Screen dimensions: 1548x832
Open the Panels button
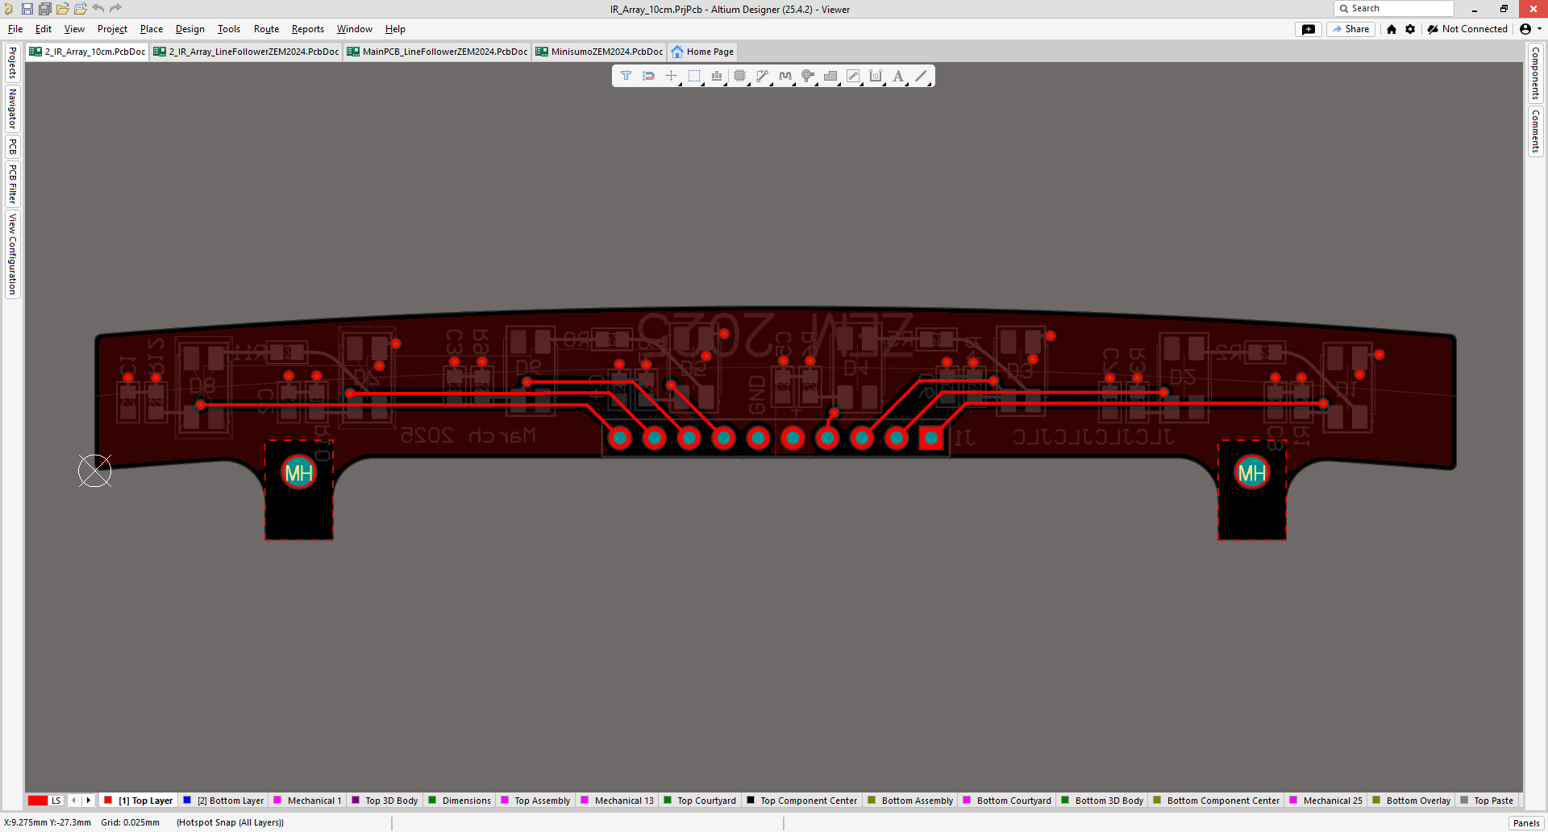(1526, 823)
